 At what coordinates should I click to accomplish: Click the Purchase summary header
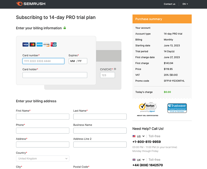(162, 19)
